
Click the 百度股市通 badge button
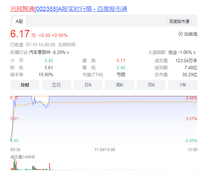tap(179, 21)
